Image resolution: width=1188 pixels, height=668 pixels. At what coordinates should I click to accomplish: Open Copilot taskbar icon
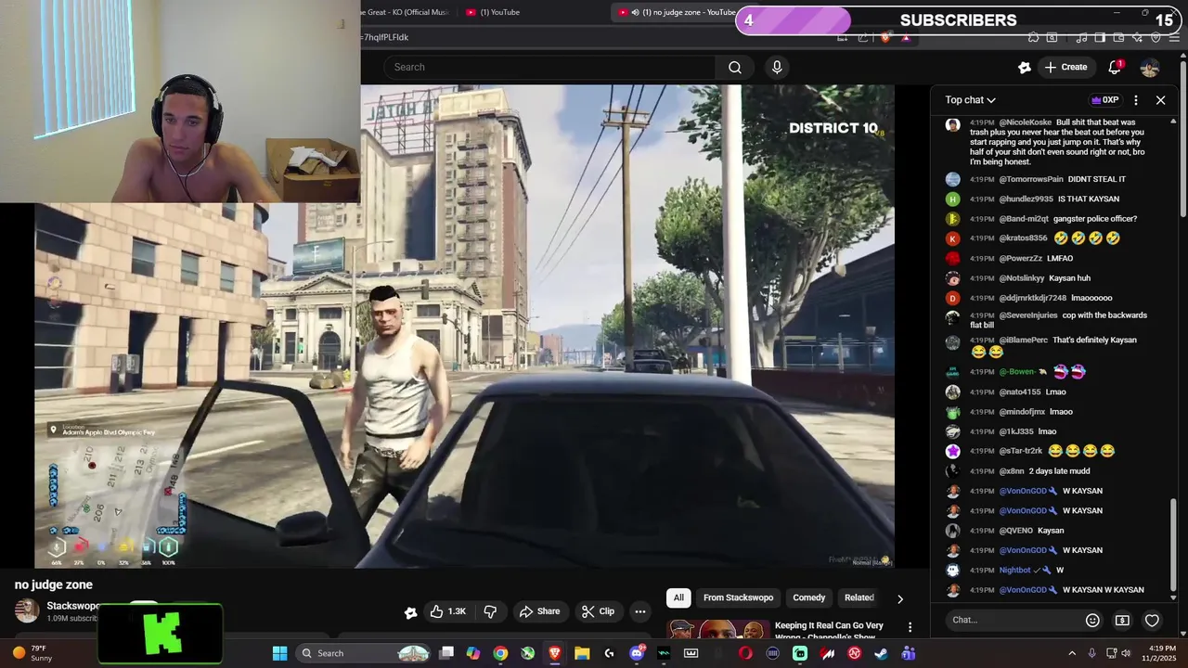coord(473,653)
